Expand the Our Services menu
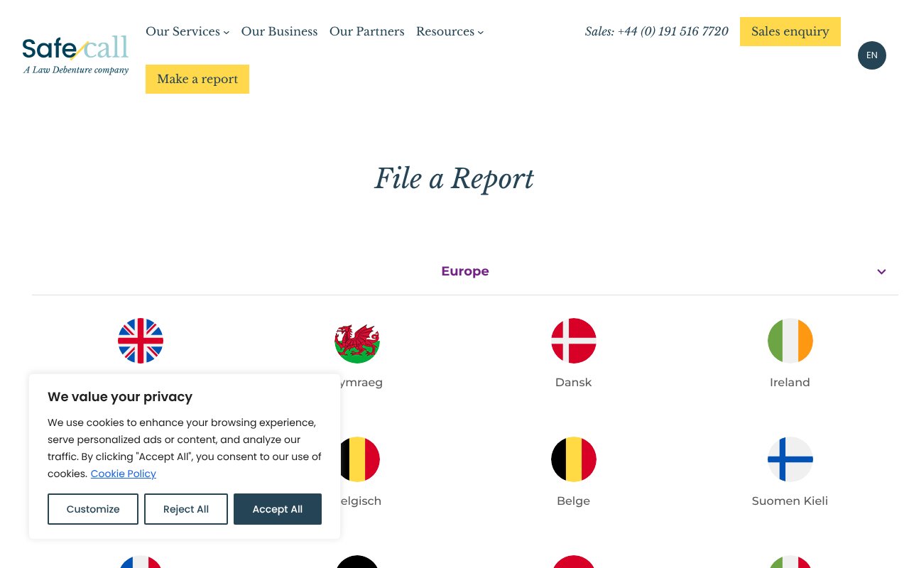The height and width of the screenshot is (568, 909). click(x=187, y=32)
